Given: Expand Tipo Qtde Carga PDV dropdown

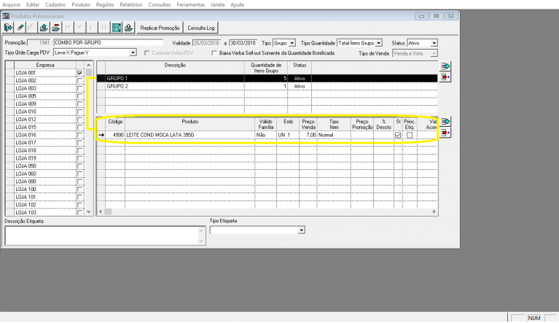Looking at the screenshot, I should pyautogui.click(x=133, y=52).
